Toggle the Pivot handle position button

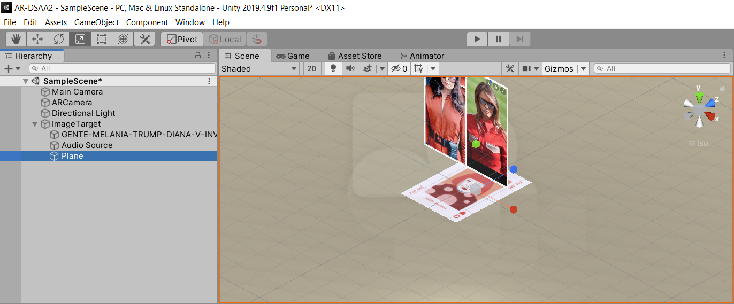[182, 39]
